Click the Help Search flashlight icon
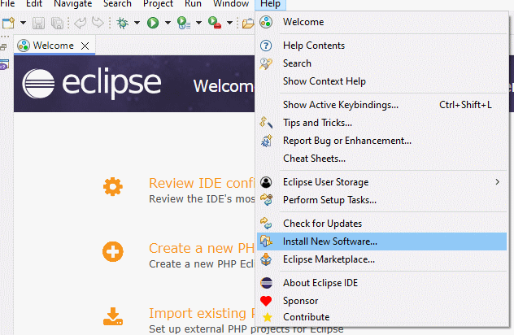Viewport: 514px width, 335px height. (266, 63)
